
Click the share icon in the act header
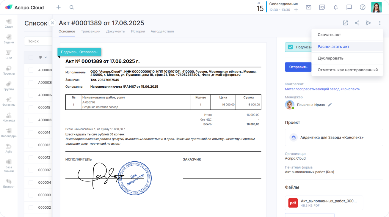point(357,23)
